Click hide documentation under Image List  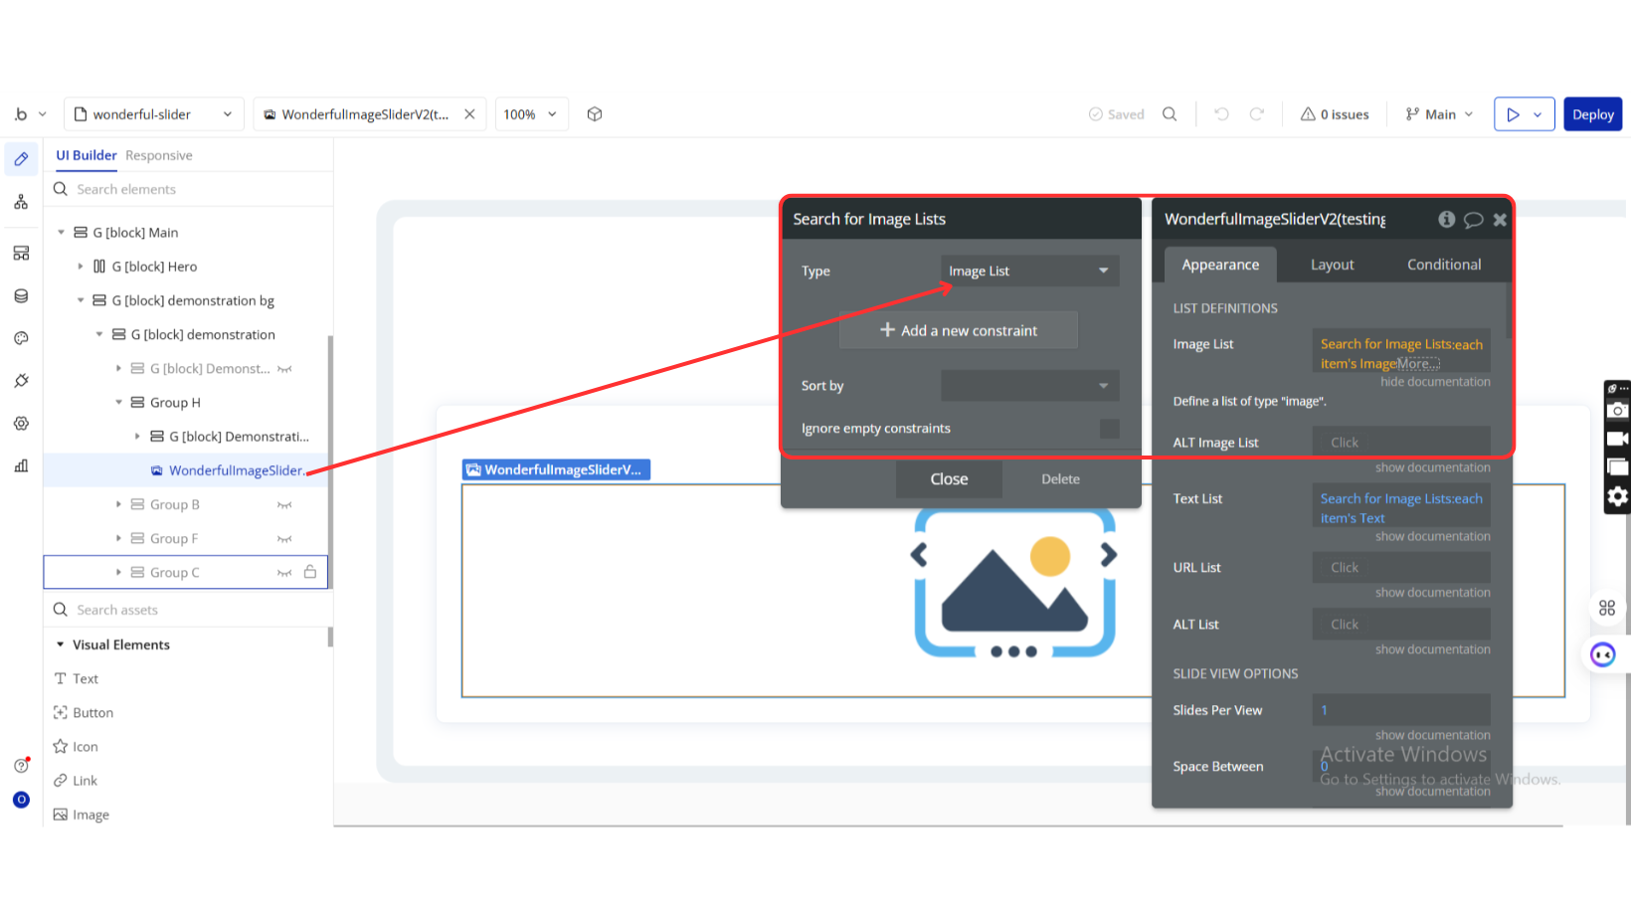click(1435, 382)
